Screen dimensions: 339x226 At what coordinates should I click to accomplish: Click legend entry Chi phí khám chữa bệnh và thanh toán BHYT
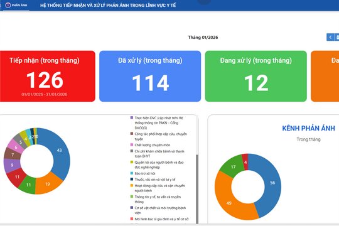(157, 154)
